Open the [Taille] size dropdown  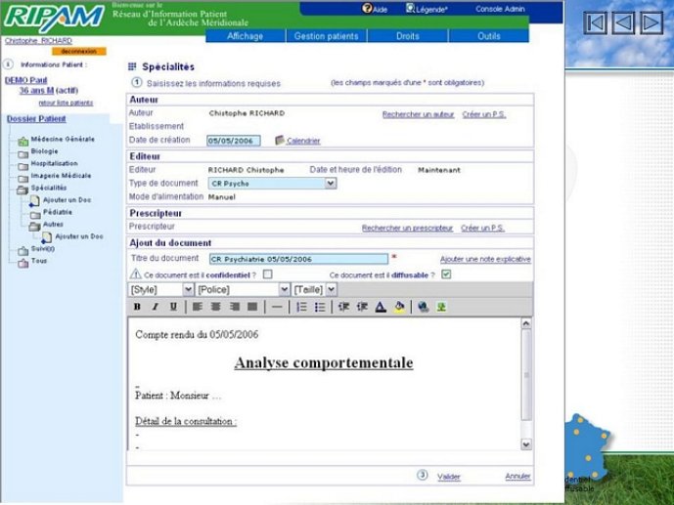point(331,289)
